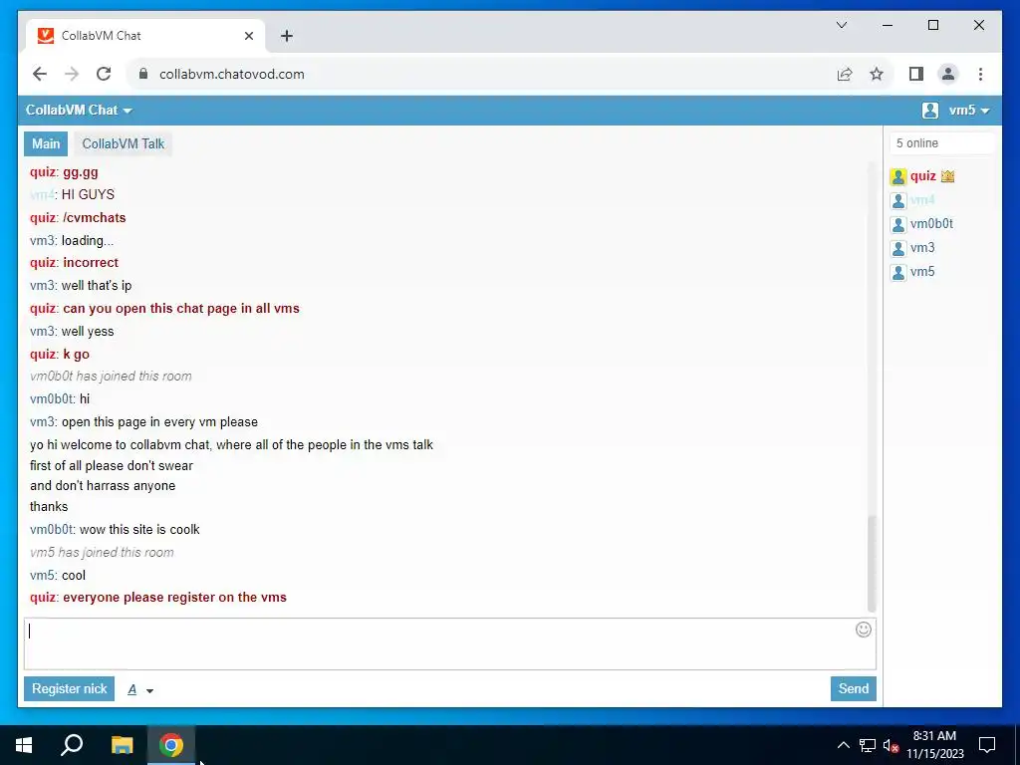1020x765 pixels.
Task: Click message 'can you open this chat page'
Action: 181,309
